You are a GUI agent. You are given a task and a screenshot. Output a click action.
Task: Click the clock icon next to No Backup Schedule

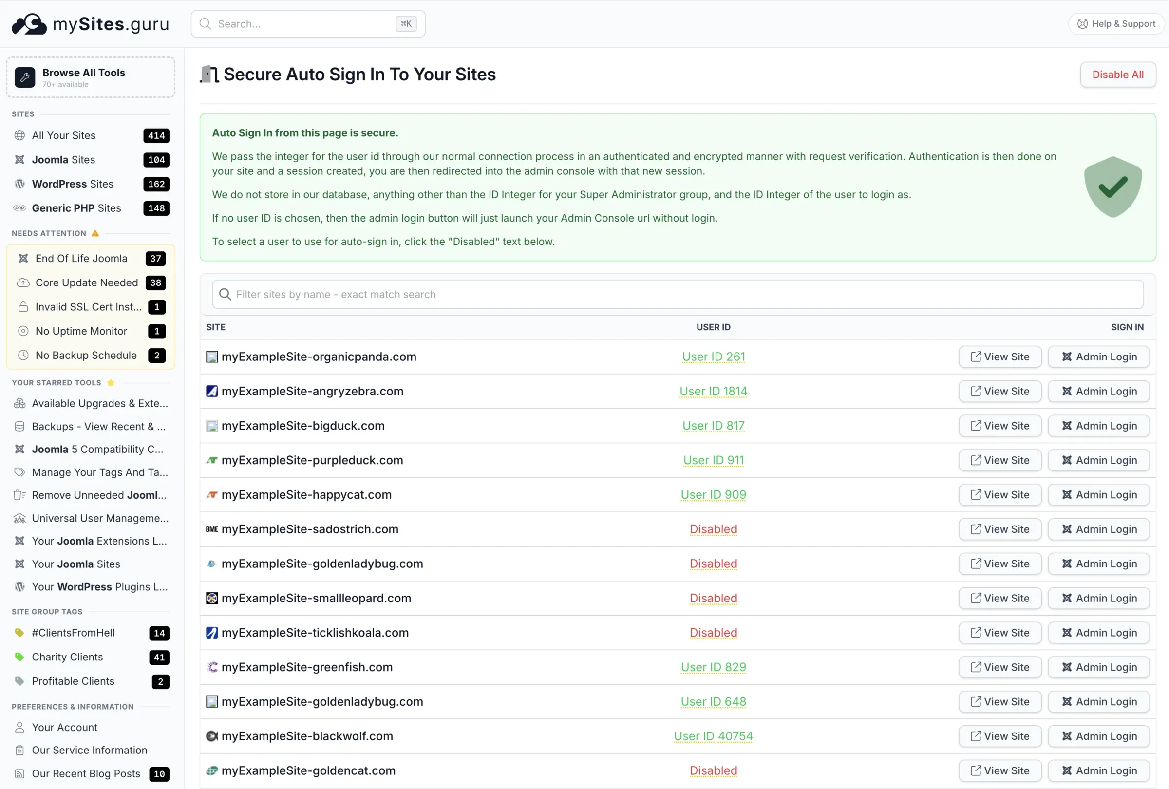[x=24, y=355]
